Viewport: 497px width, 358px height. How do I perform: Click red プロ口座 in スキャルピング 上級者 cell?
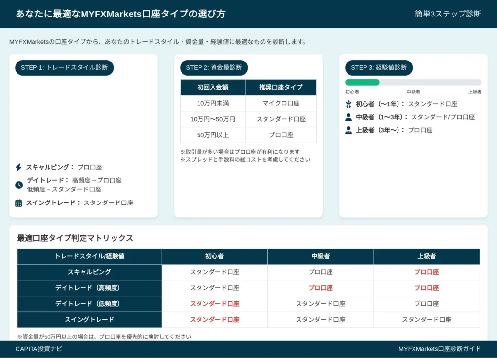[427, 272]
